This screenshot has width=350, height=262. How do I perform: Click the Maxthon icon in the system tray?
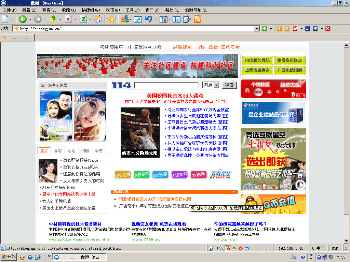319,258
